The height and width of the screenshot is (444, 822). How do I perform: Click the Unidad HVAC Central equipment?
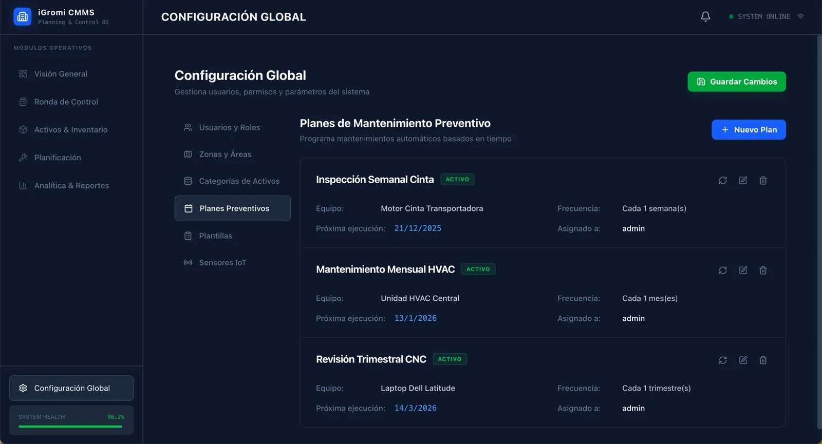point(420,298)
